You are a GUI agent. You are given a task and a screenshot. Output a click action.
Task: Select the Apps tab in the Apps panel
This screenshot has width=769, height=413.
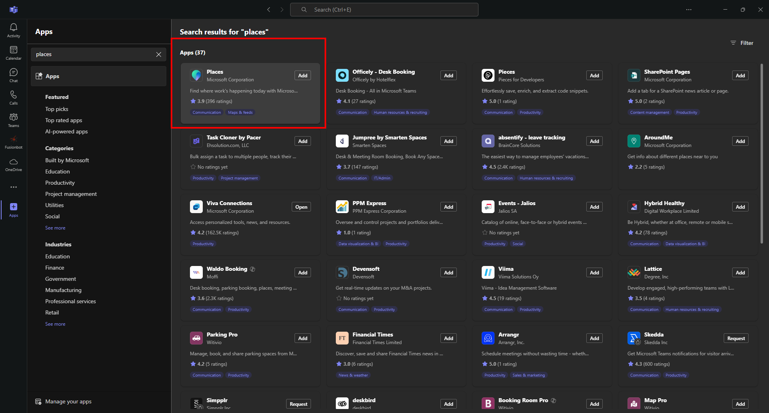(x=99, y=76)
